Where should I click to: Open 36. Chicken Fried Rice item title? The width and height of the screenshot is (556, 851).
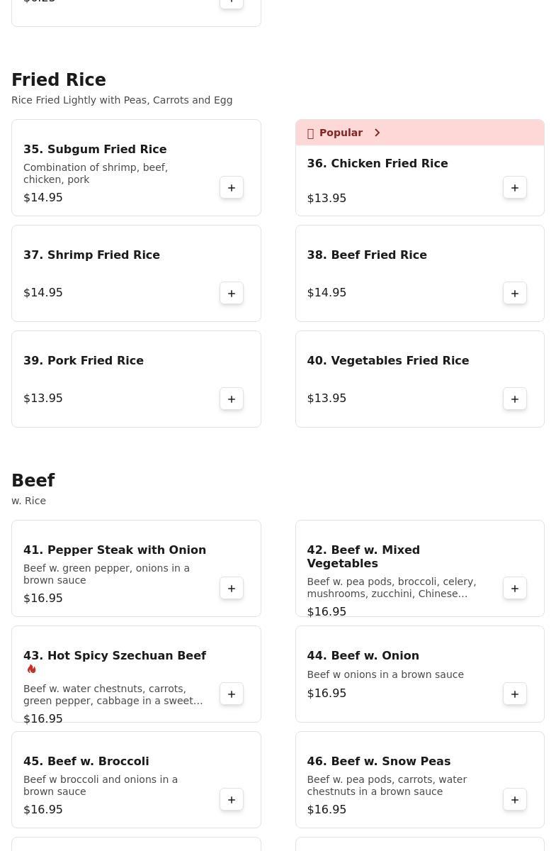click(x=378, y=163)
